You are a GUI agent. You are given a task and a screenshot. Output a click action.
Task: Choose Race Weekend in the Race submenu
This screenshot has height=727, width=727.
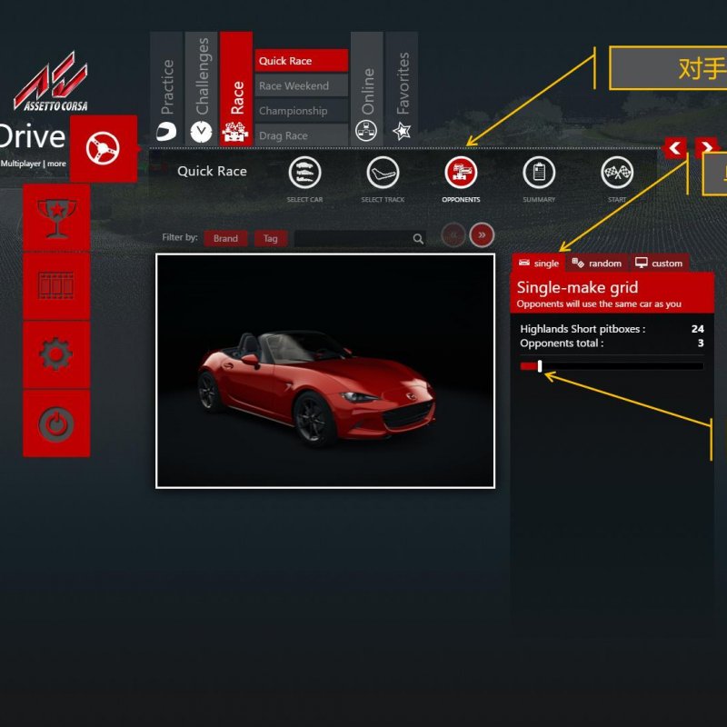[302, 85]
